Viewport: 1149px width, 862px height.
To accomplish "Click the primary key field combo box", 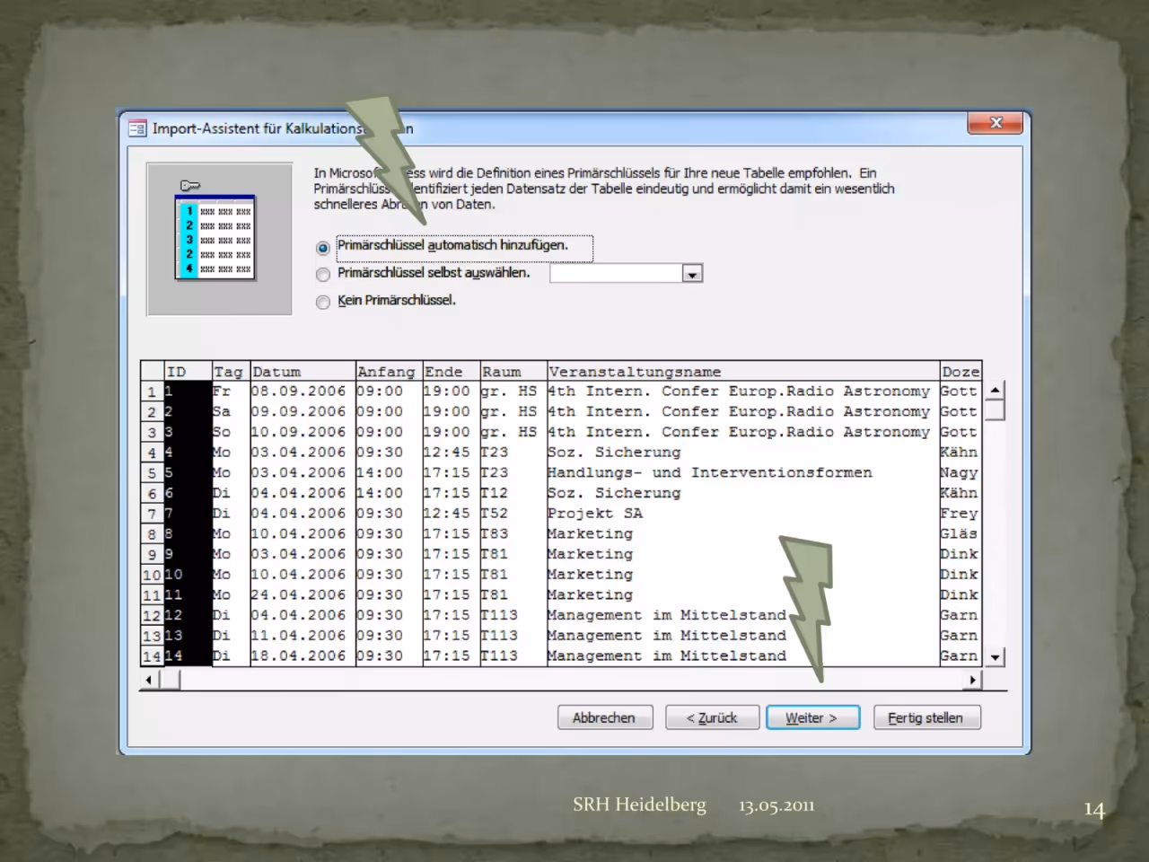I will tap(626, 274).
